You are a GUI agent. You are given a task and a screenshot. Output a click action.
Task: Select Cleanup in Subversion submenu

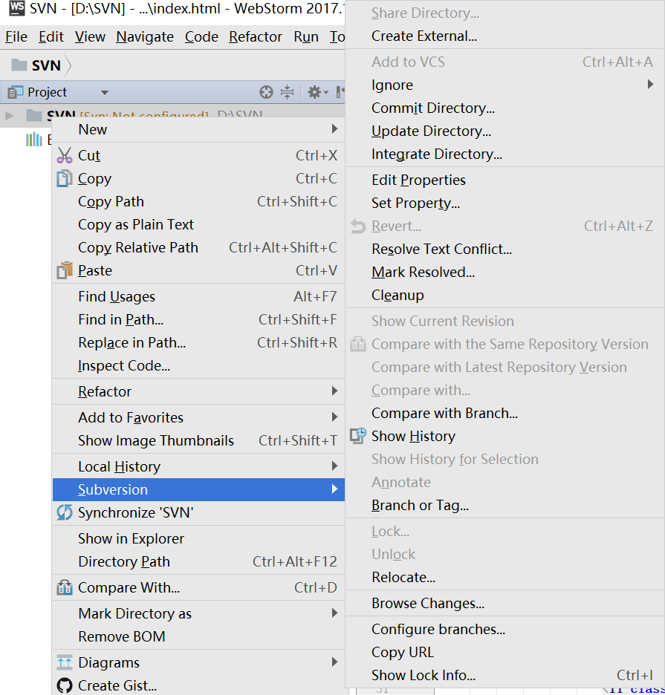(505, 296)
